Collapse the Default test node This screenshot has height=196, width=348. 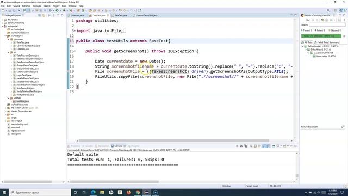(x=306, y=50)
